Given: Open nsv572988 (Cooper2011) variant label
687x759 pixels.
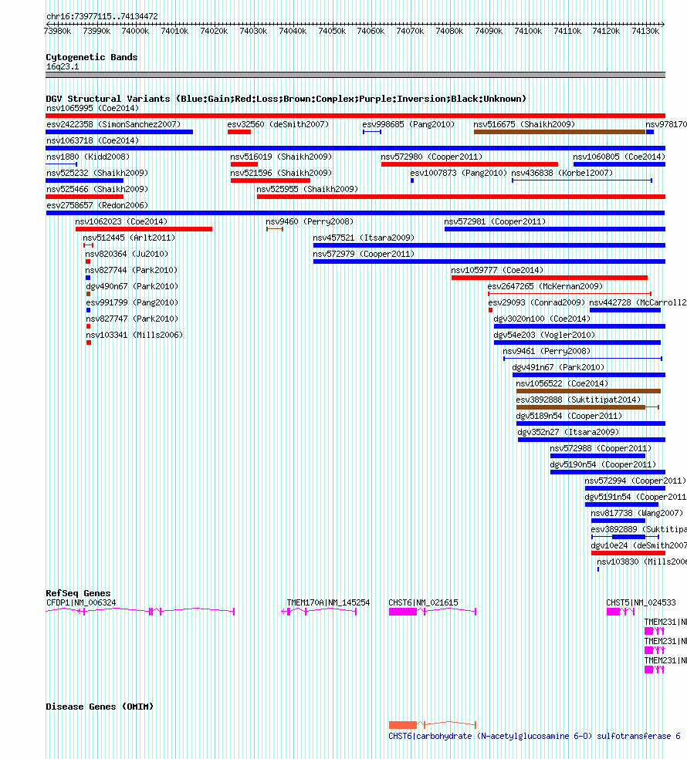Looking at the screenshot, I should point(601,449).
